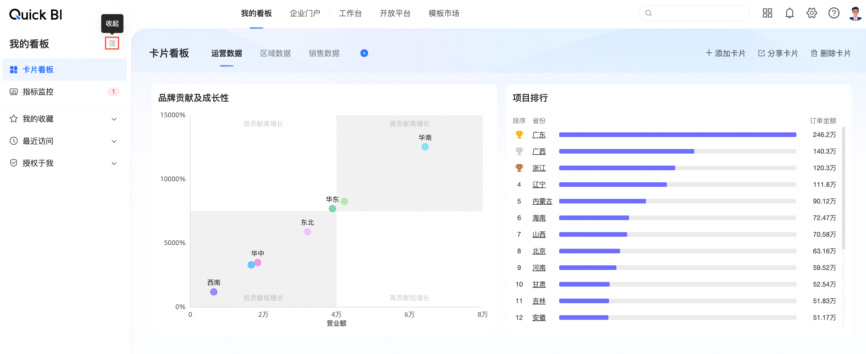This screenshot has width=866, height=354.
Task: Collapse the sidebar with the 收起 icon
Action: (x=112, y=43)
